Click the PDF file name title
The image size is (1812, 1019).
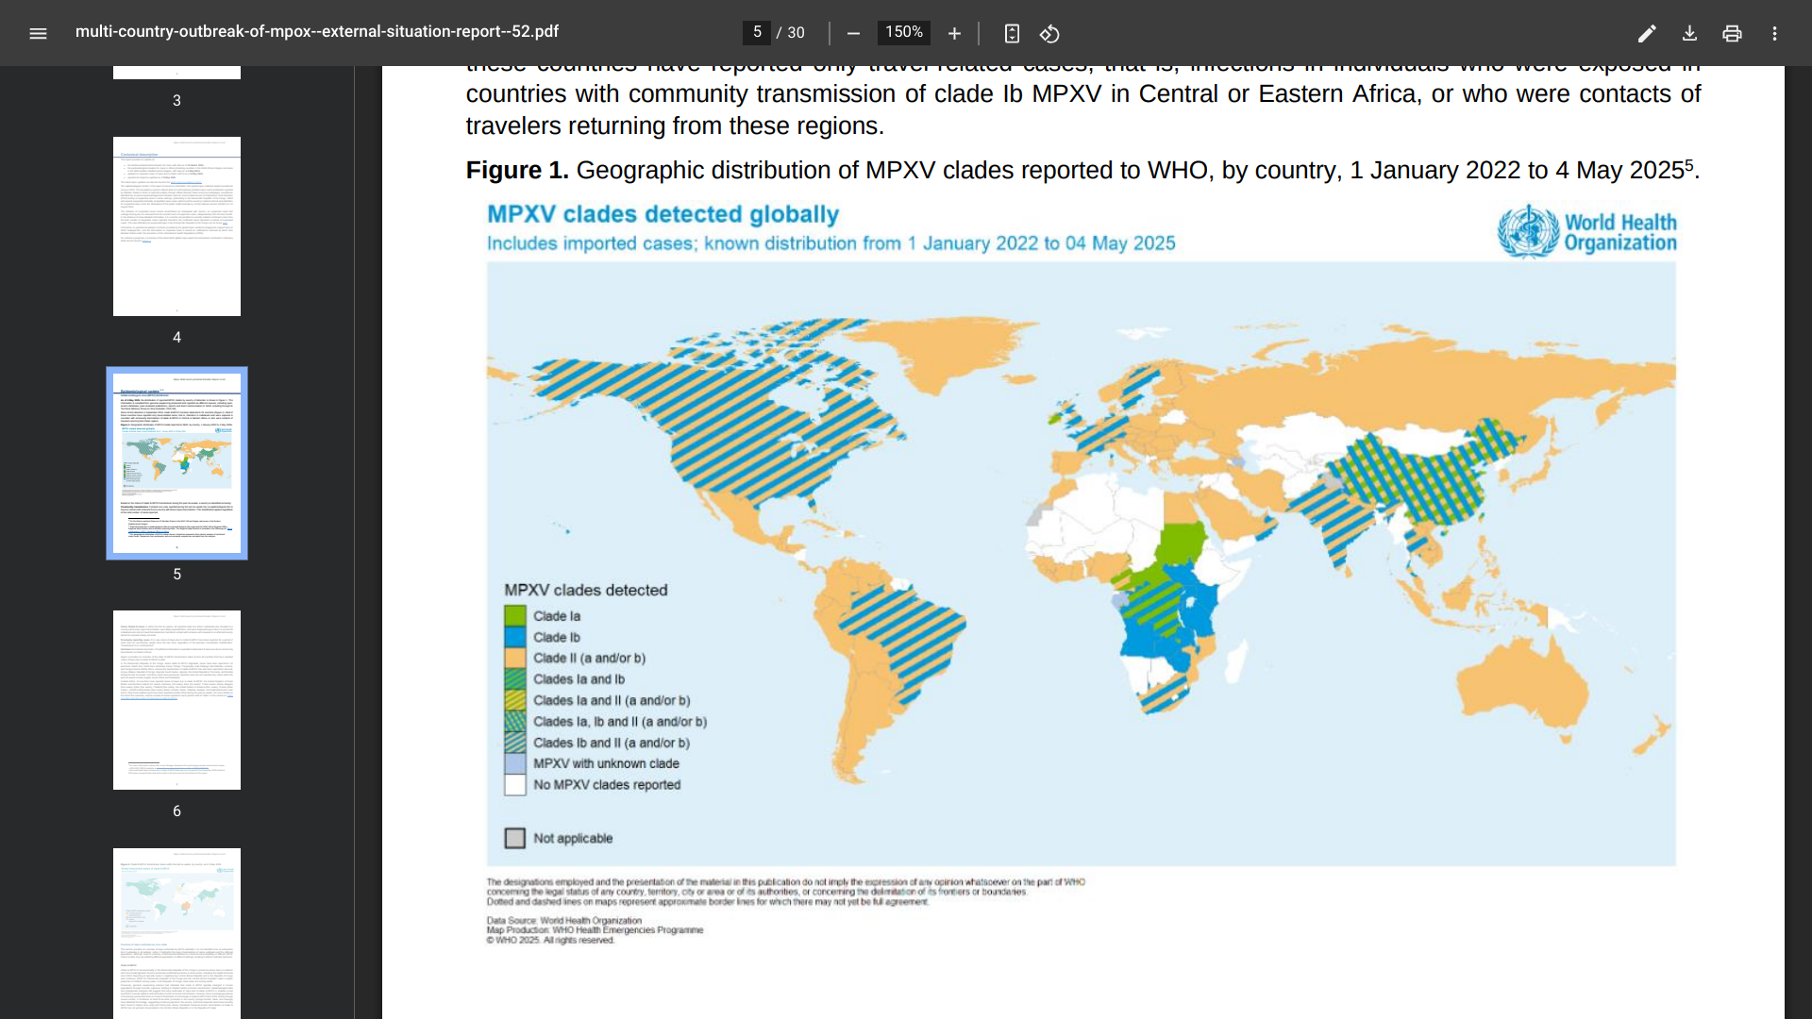[x=317, y=32]
